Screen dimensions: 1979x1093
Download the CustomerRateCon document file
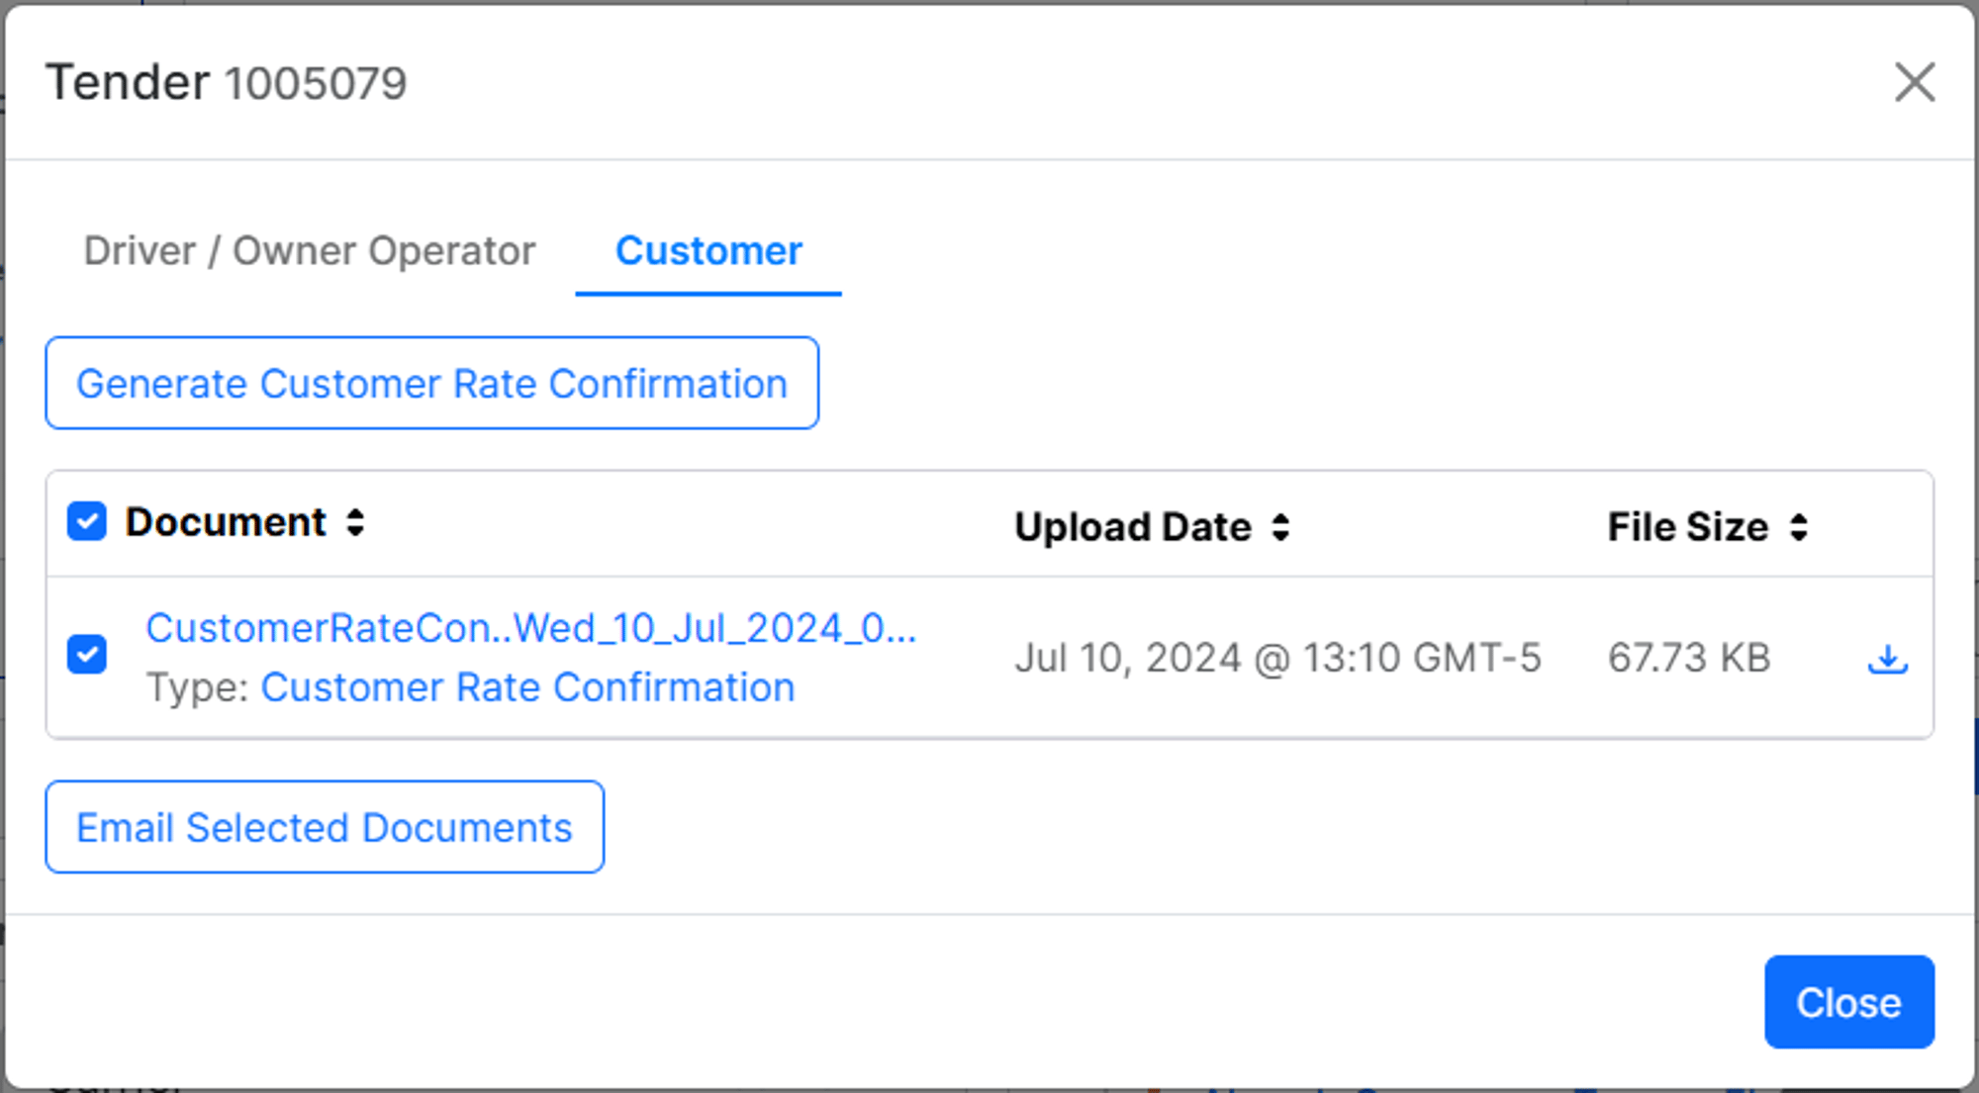pos(1887,659)
